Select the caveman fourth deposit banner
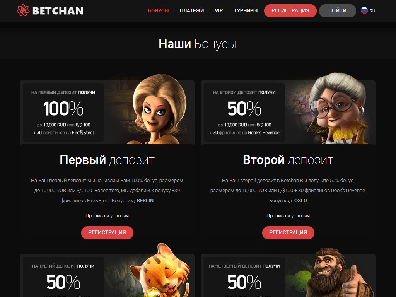396x297 pixels. point(288,273)
